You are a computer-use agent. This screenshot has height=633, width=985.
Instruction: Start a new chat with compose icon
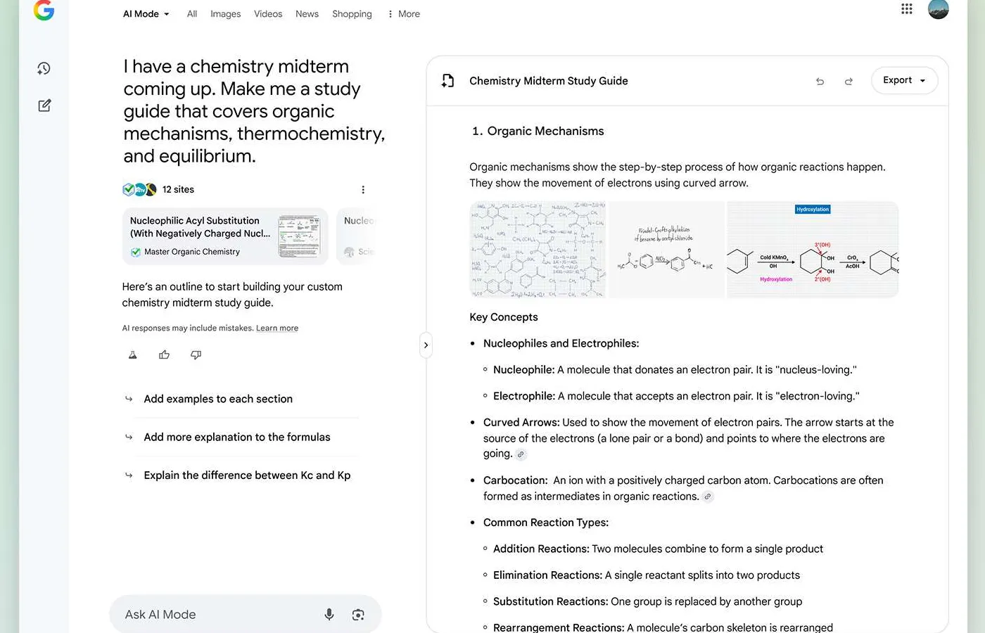tap(44, 105)
